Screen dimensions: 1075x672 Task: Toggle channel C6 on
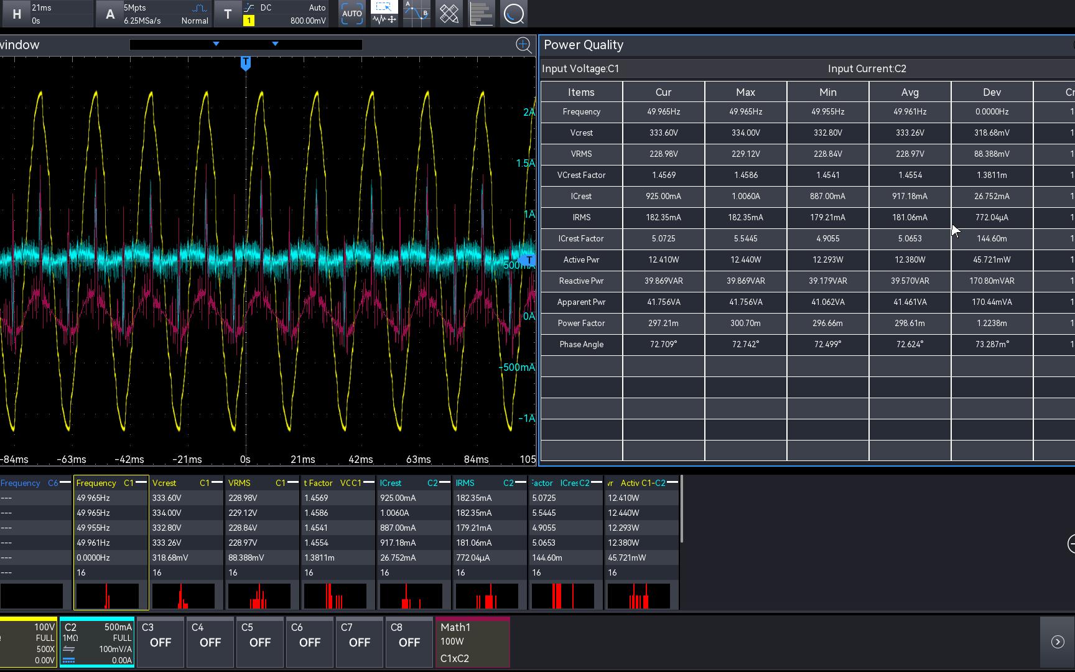point(309,642)
